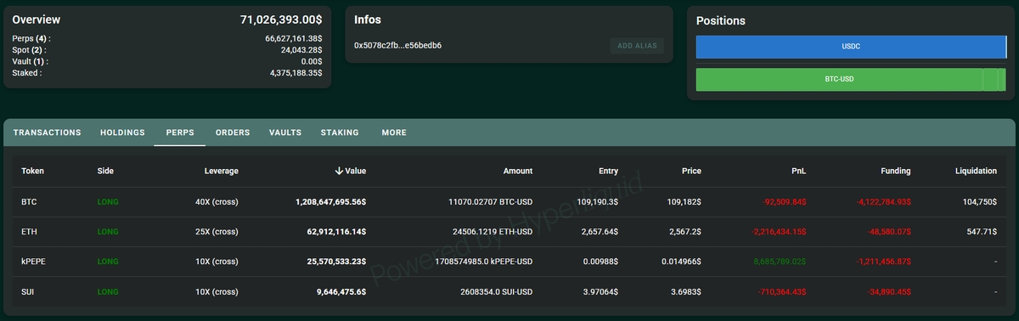1019x321 pixels.
Task: Switch to the HOLDINGS tab
Action: (x=122, y=132)
